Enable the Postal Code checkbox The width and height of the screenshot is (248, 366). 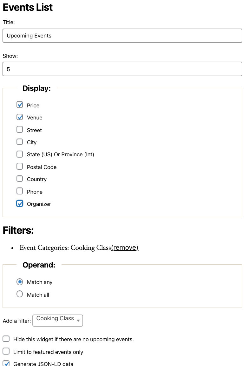pyautogui.click(x=20, y=166)
